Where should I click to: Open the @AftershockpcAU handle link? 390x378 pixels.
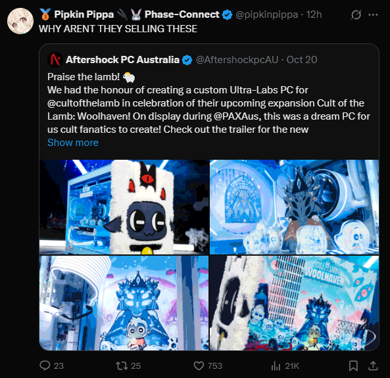[x=237, y=60]
